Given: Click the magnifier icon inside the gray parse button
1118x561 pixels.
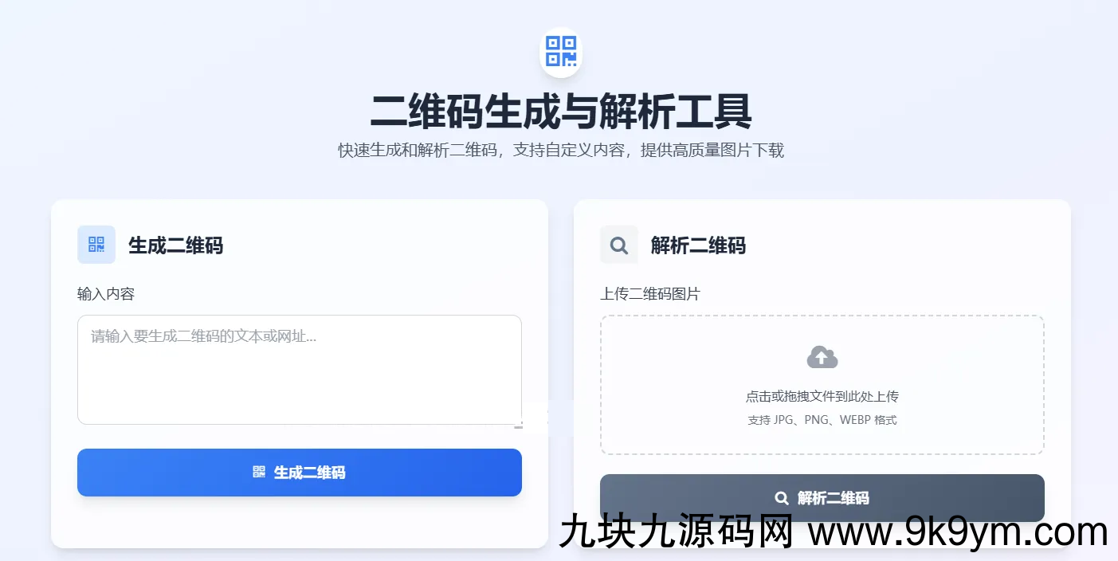Looking at the screenshot, I should (x=782, y=498).
